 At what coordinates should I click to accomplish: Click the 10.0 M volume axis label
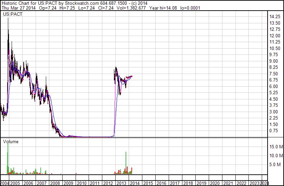coord(276,156)
